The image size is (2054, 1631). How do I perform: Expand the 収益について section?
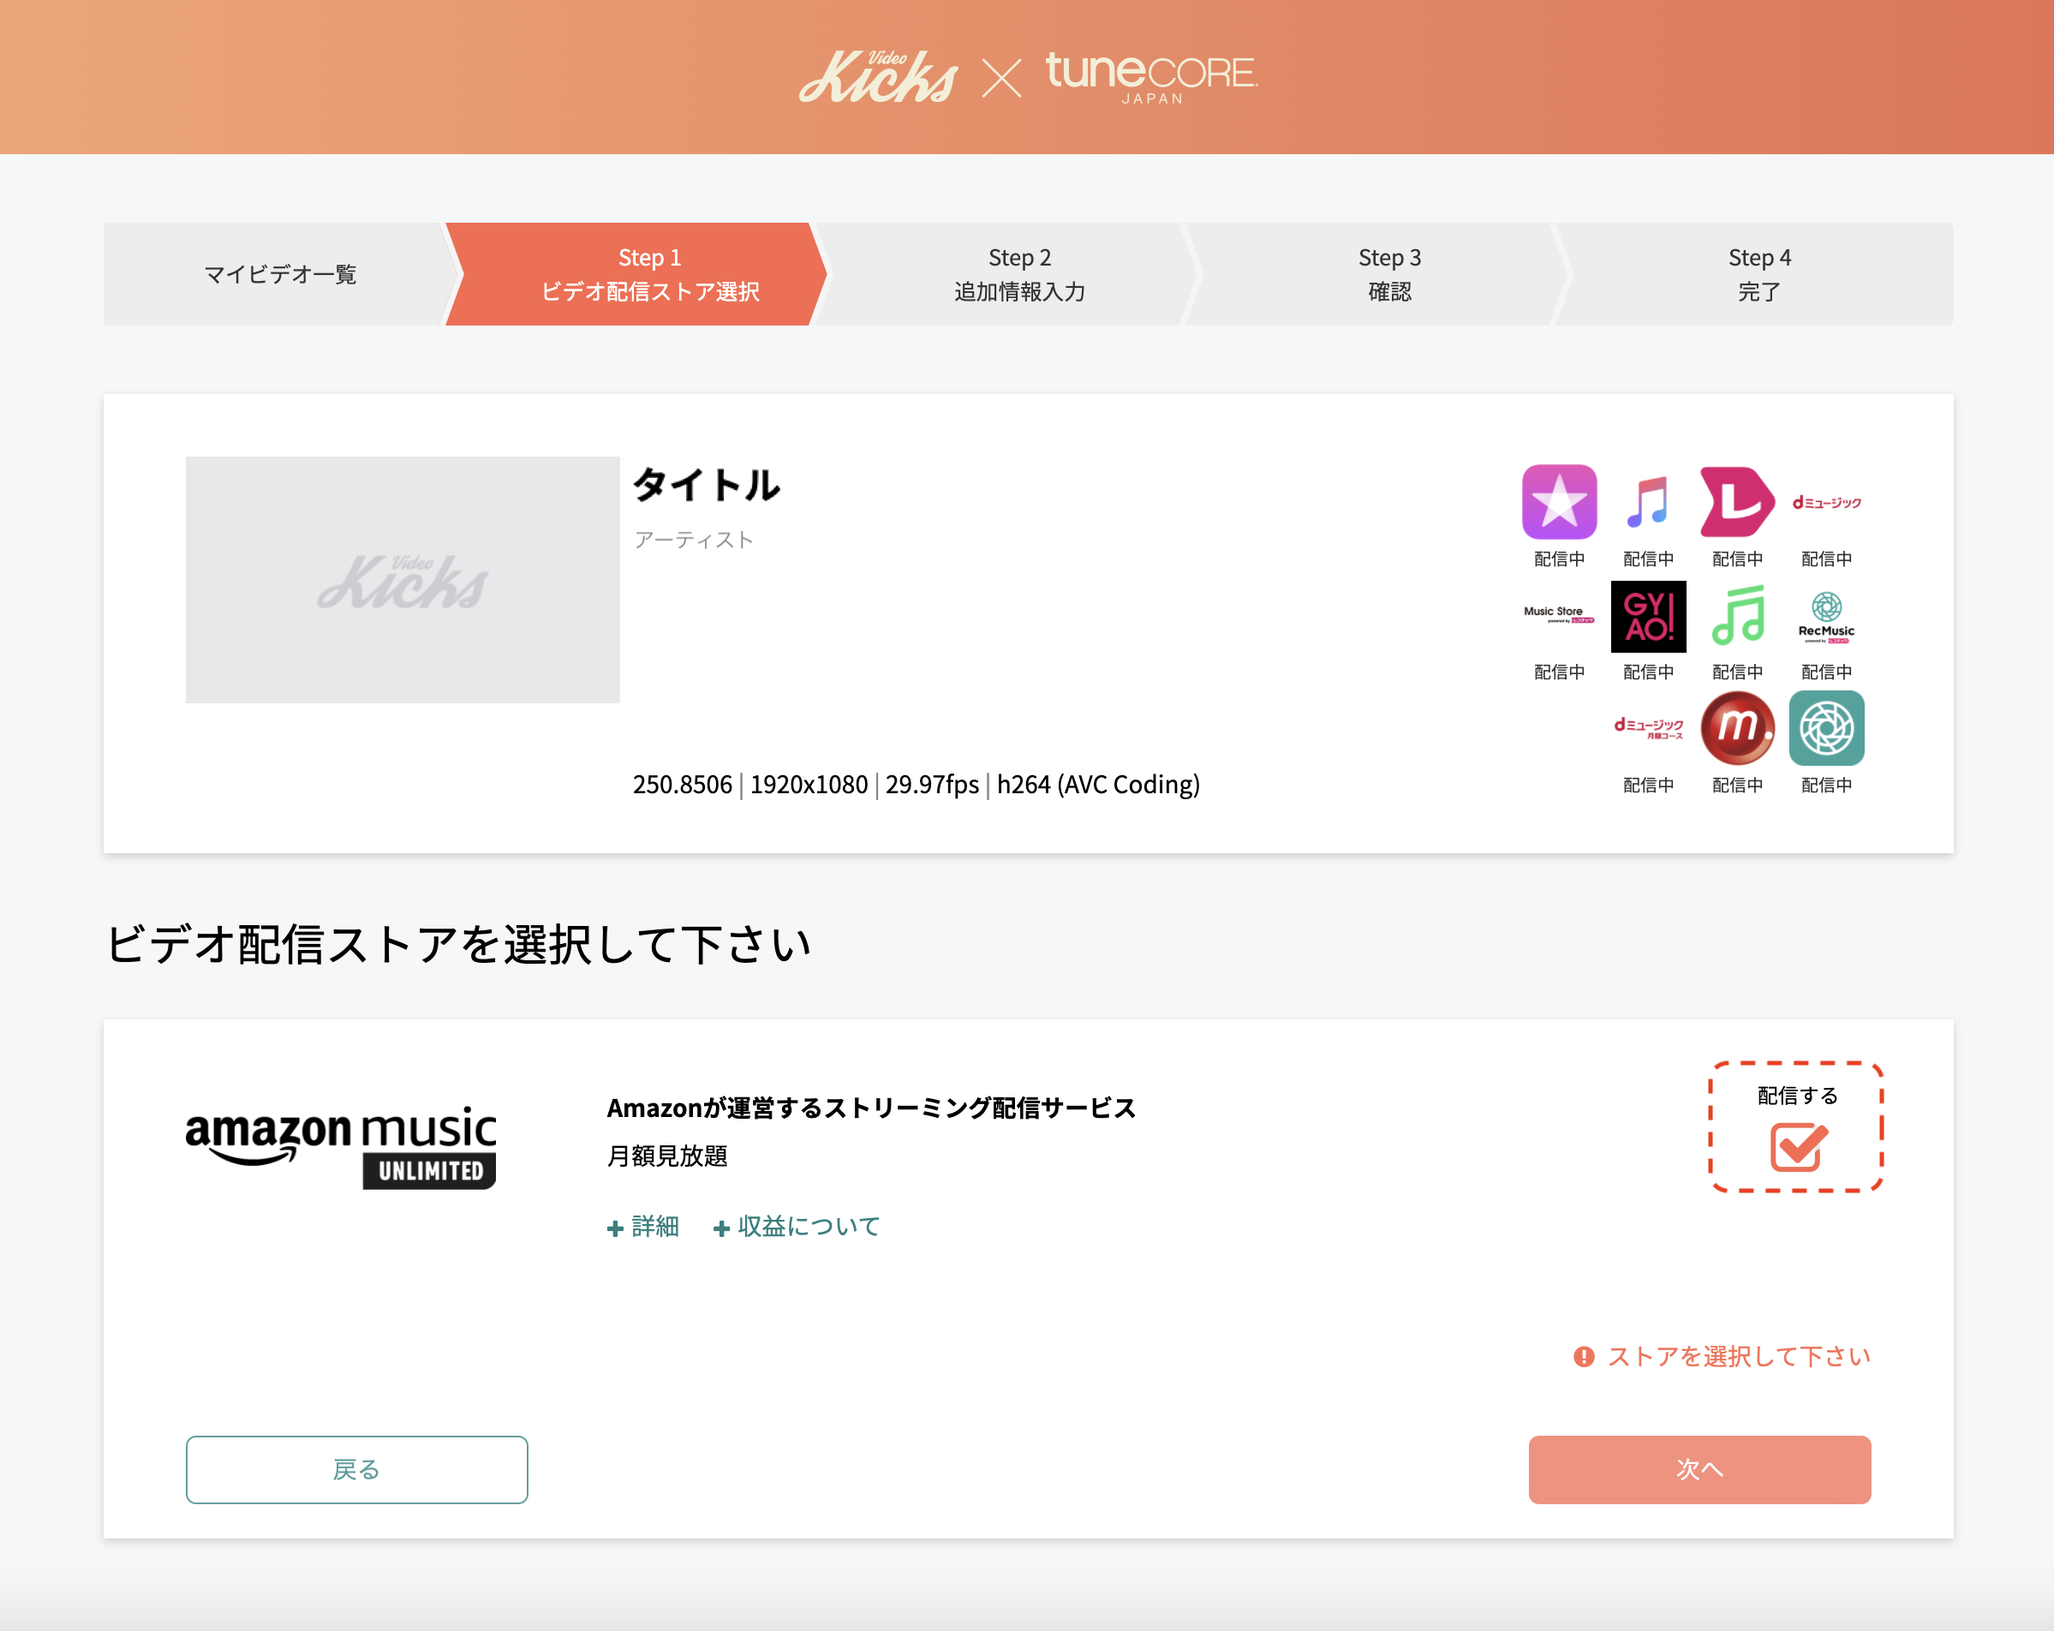[797, 1227]
